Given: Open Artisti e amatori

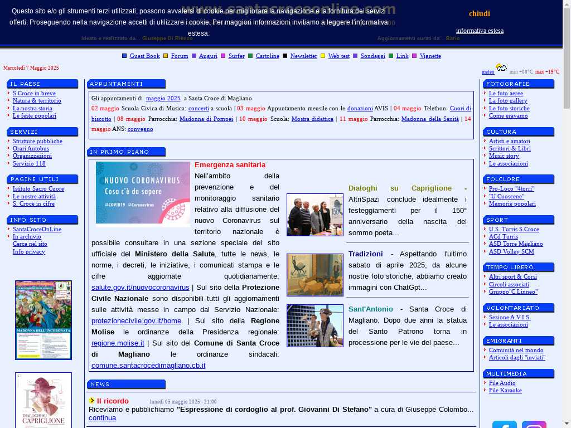Looking at the screenshot, I should click(510, 141).
